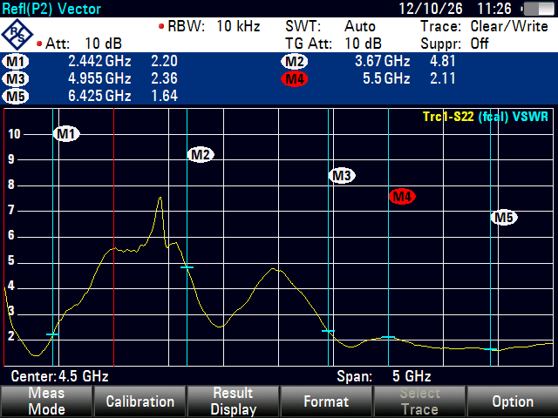Click the y-axis label 10

click(14, 134)
